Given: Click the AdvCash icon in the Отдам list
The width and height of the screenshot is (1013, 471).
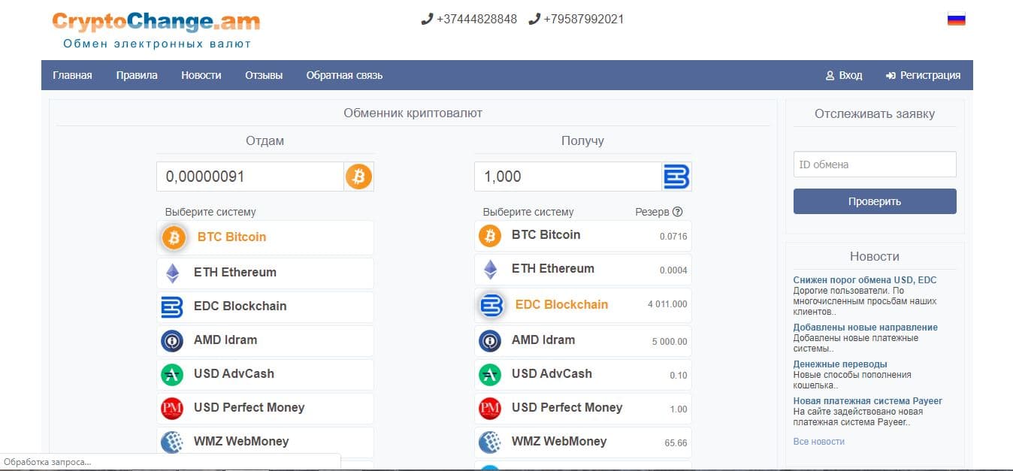Looking at the screenshot, I should 173,374.
